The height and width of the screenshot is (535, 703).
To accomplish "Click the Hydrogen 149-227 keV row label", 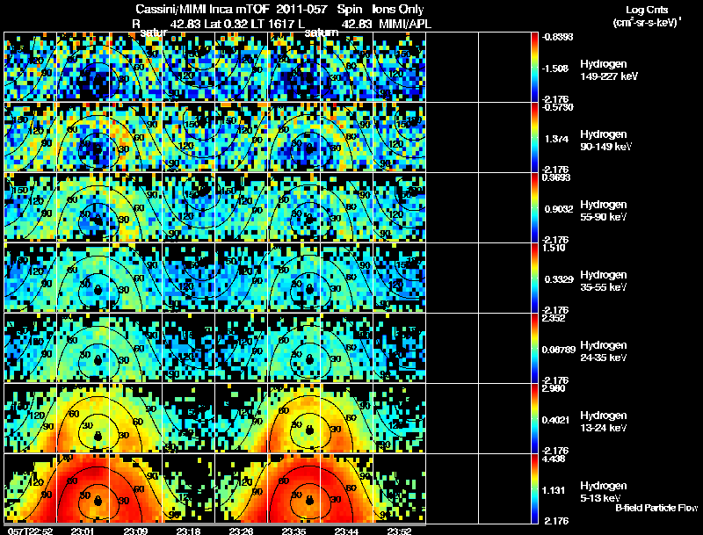I will (x=609, y=70).
